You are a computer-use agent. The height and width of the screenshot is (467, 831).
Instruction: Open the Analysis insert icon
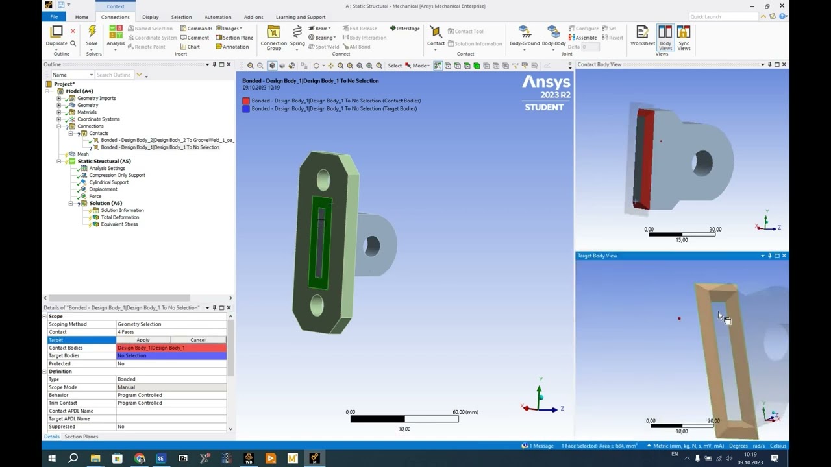pyautogui.click(x=116, y=32)
